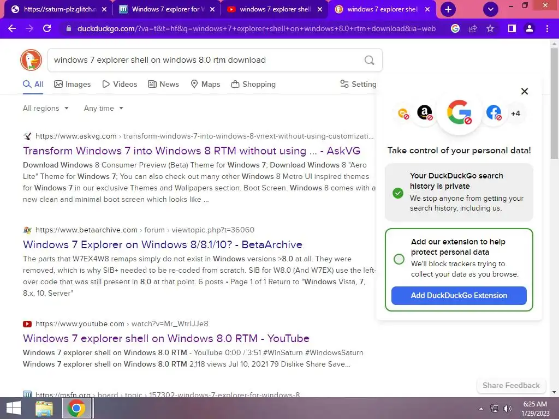Open the Windows Start button

coord(14,408)
